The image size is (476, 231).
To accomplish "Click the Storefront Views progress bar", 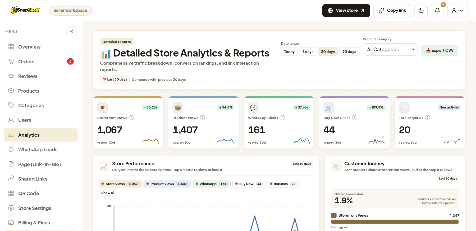I will (x=395, y=222).
